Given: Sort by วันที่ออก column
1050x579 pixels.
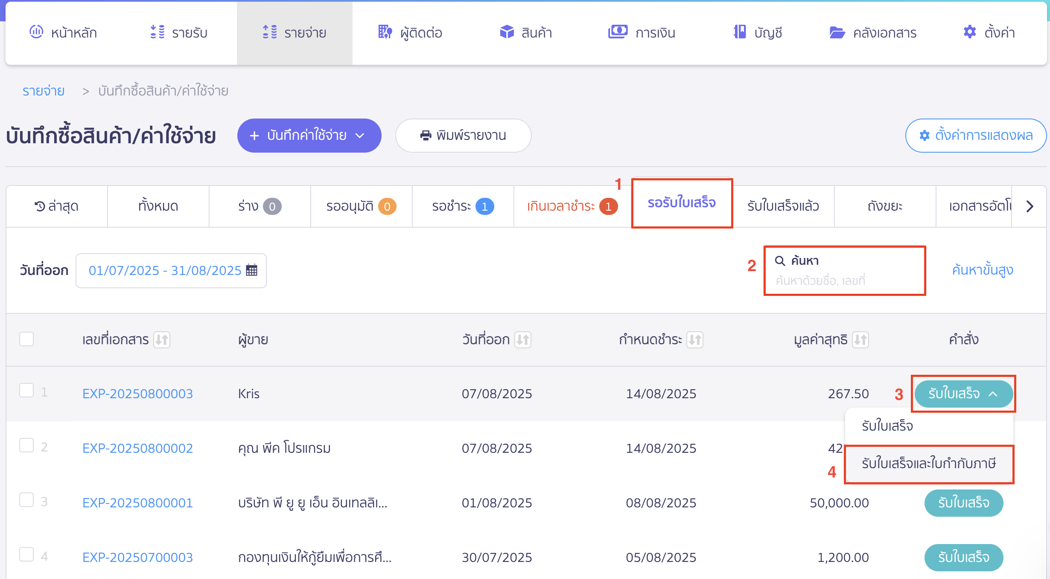Looking at the screenshot, I should click(523, 340).
